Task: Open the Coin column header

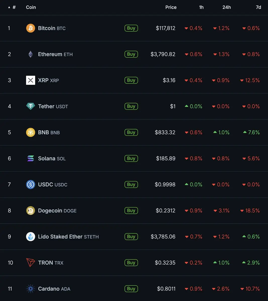Action: [x=31, y=7]
